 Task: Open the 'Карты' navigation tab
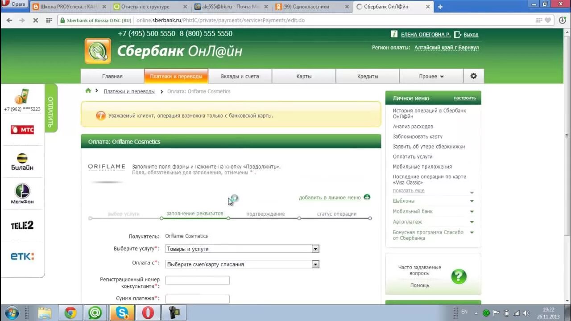[304, 76]
